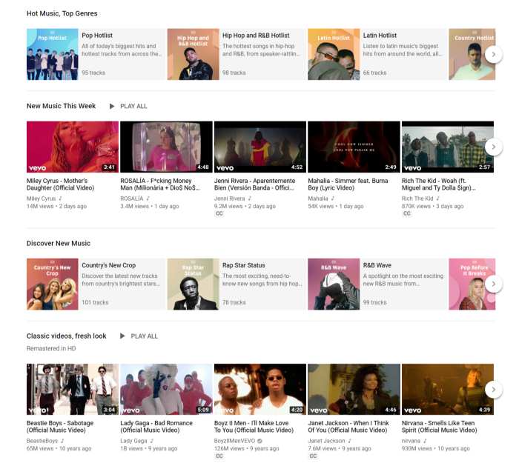Viewport: 519px width, 466px height.
Task: Open the Rich The Kid - Woah title
Action: tap(439, 184)
